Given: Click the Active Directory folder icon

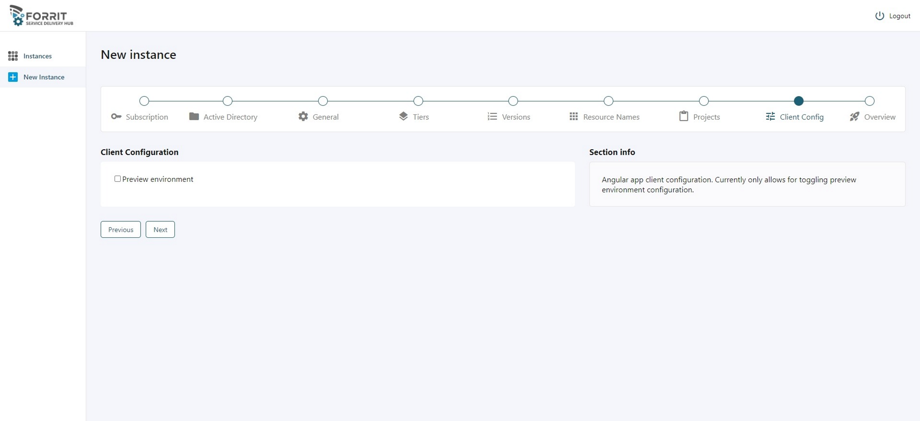Looking at the screenshot, I should pyautogui.click(x=194, y=116).
